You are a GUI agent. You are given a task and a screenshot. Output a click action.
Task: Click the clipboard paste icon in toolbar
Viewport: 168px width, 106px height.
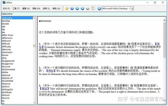(93, 8)
